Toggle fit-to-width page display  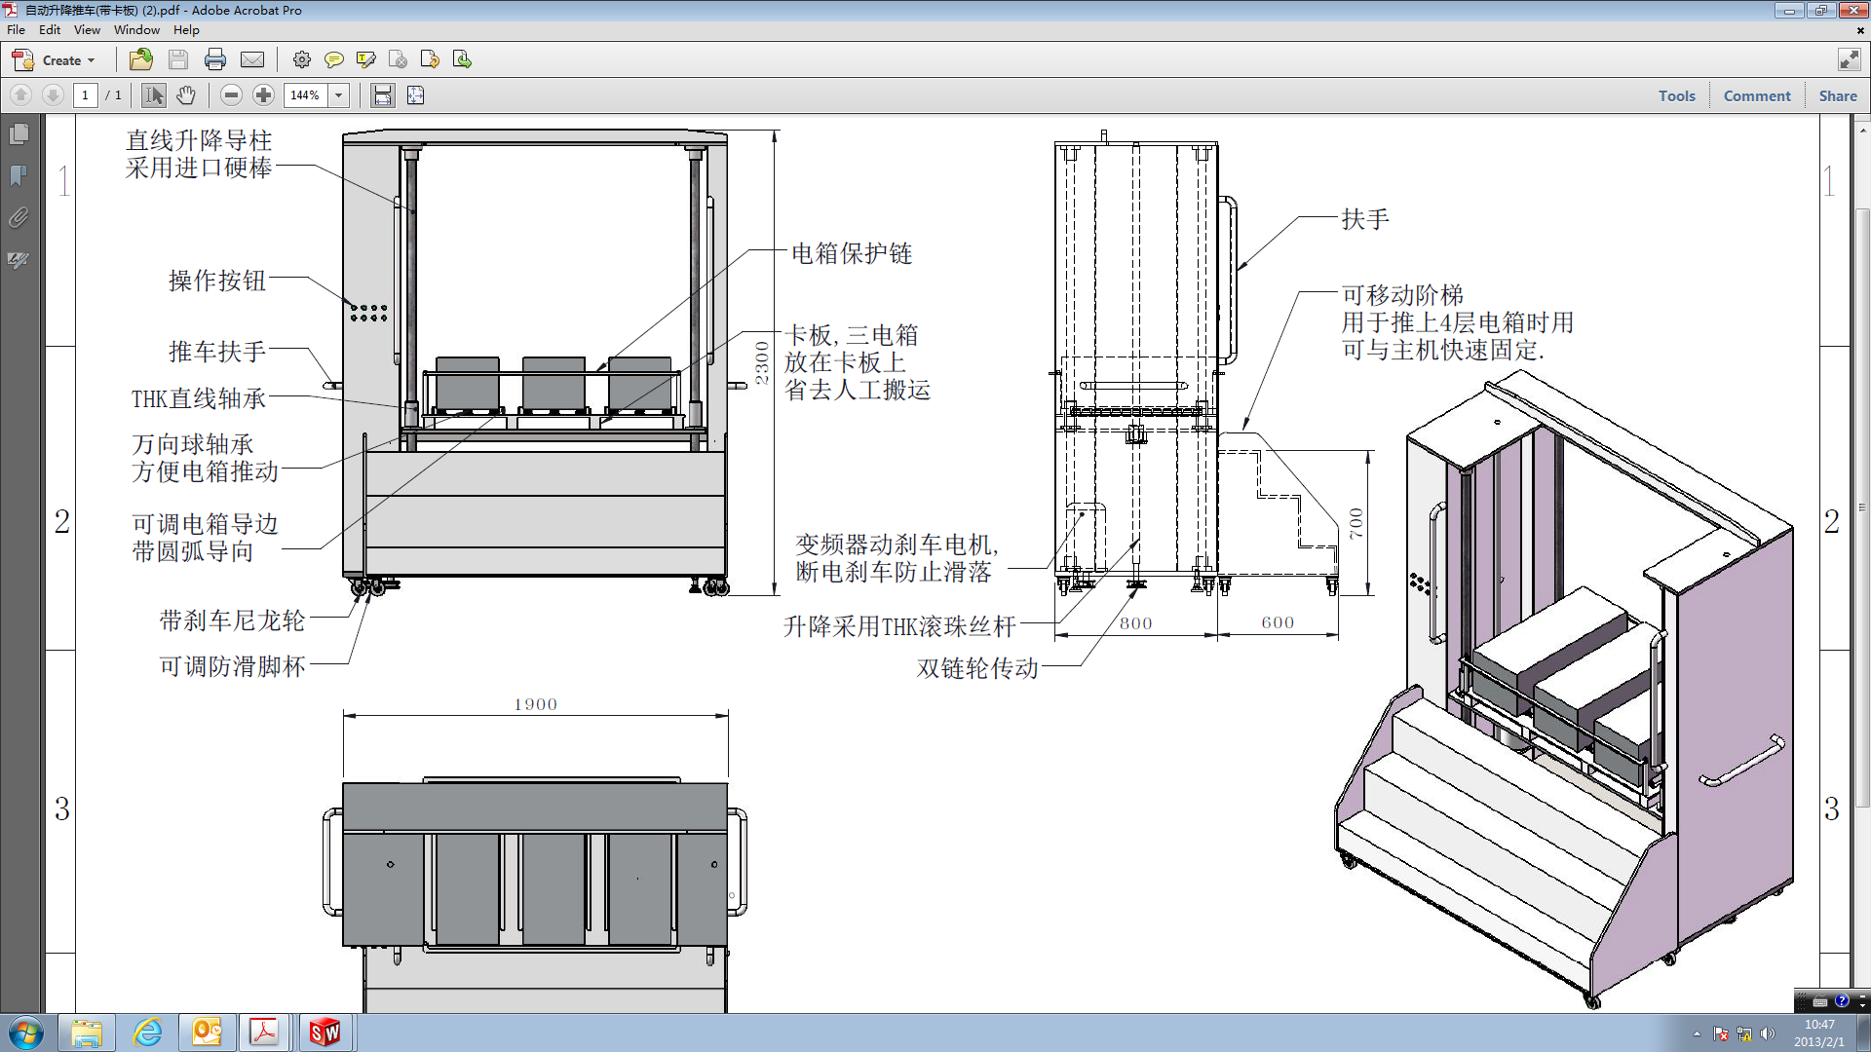tap(382, 94)
